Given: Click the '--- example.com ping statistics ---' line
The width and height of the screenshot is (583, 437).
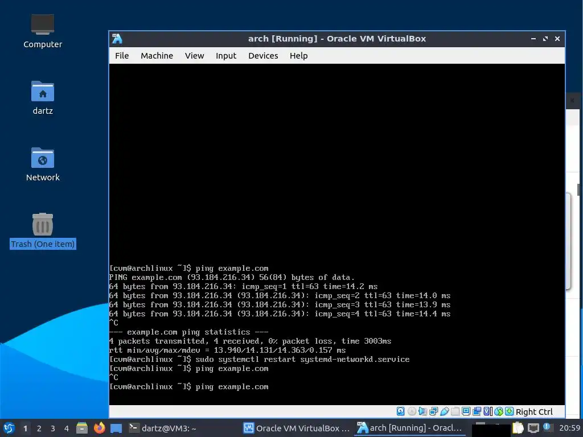Looking at the screenshot, I should (x=188, y=332).
